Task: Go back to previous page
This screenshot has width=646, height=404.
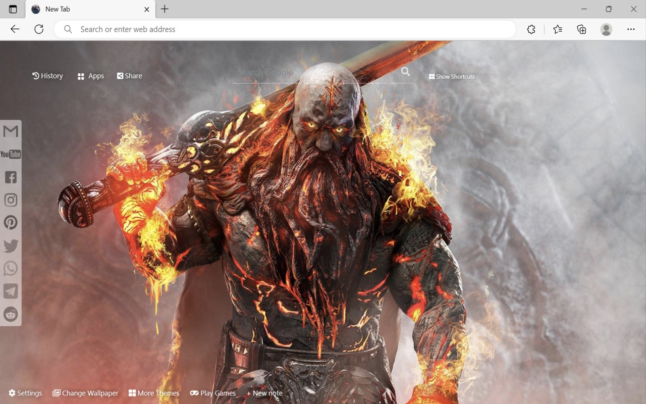Action: 15,29
